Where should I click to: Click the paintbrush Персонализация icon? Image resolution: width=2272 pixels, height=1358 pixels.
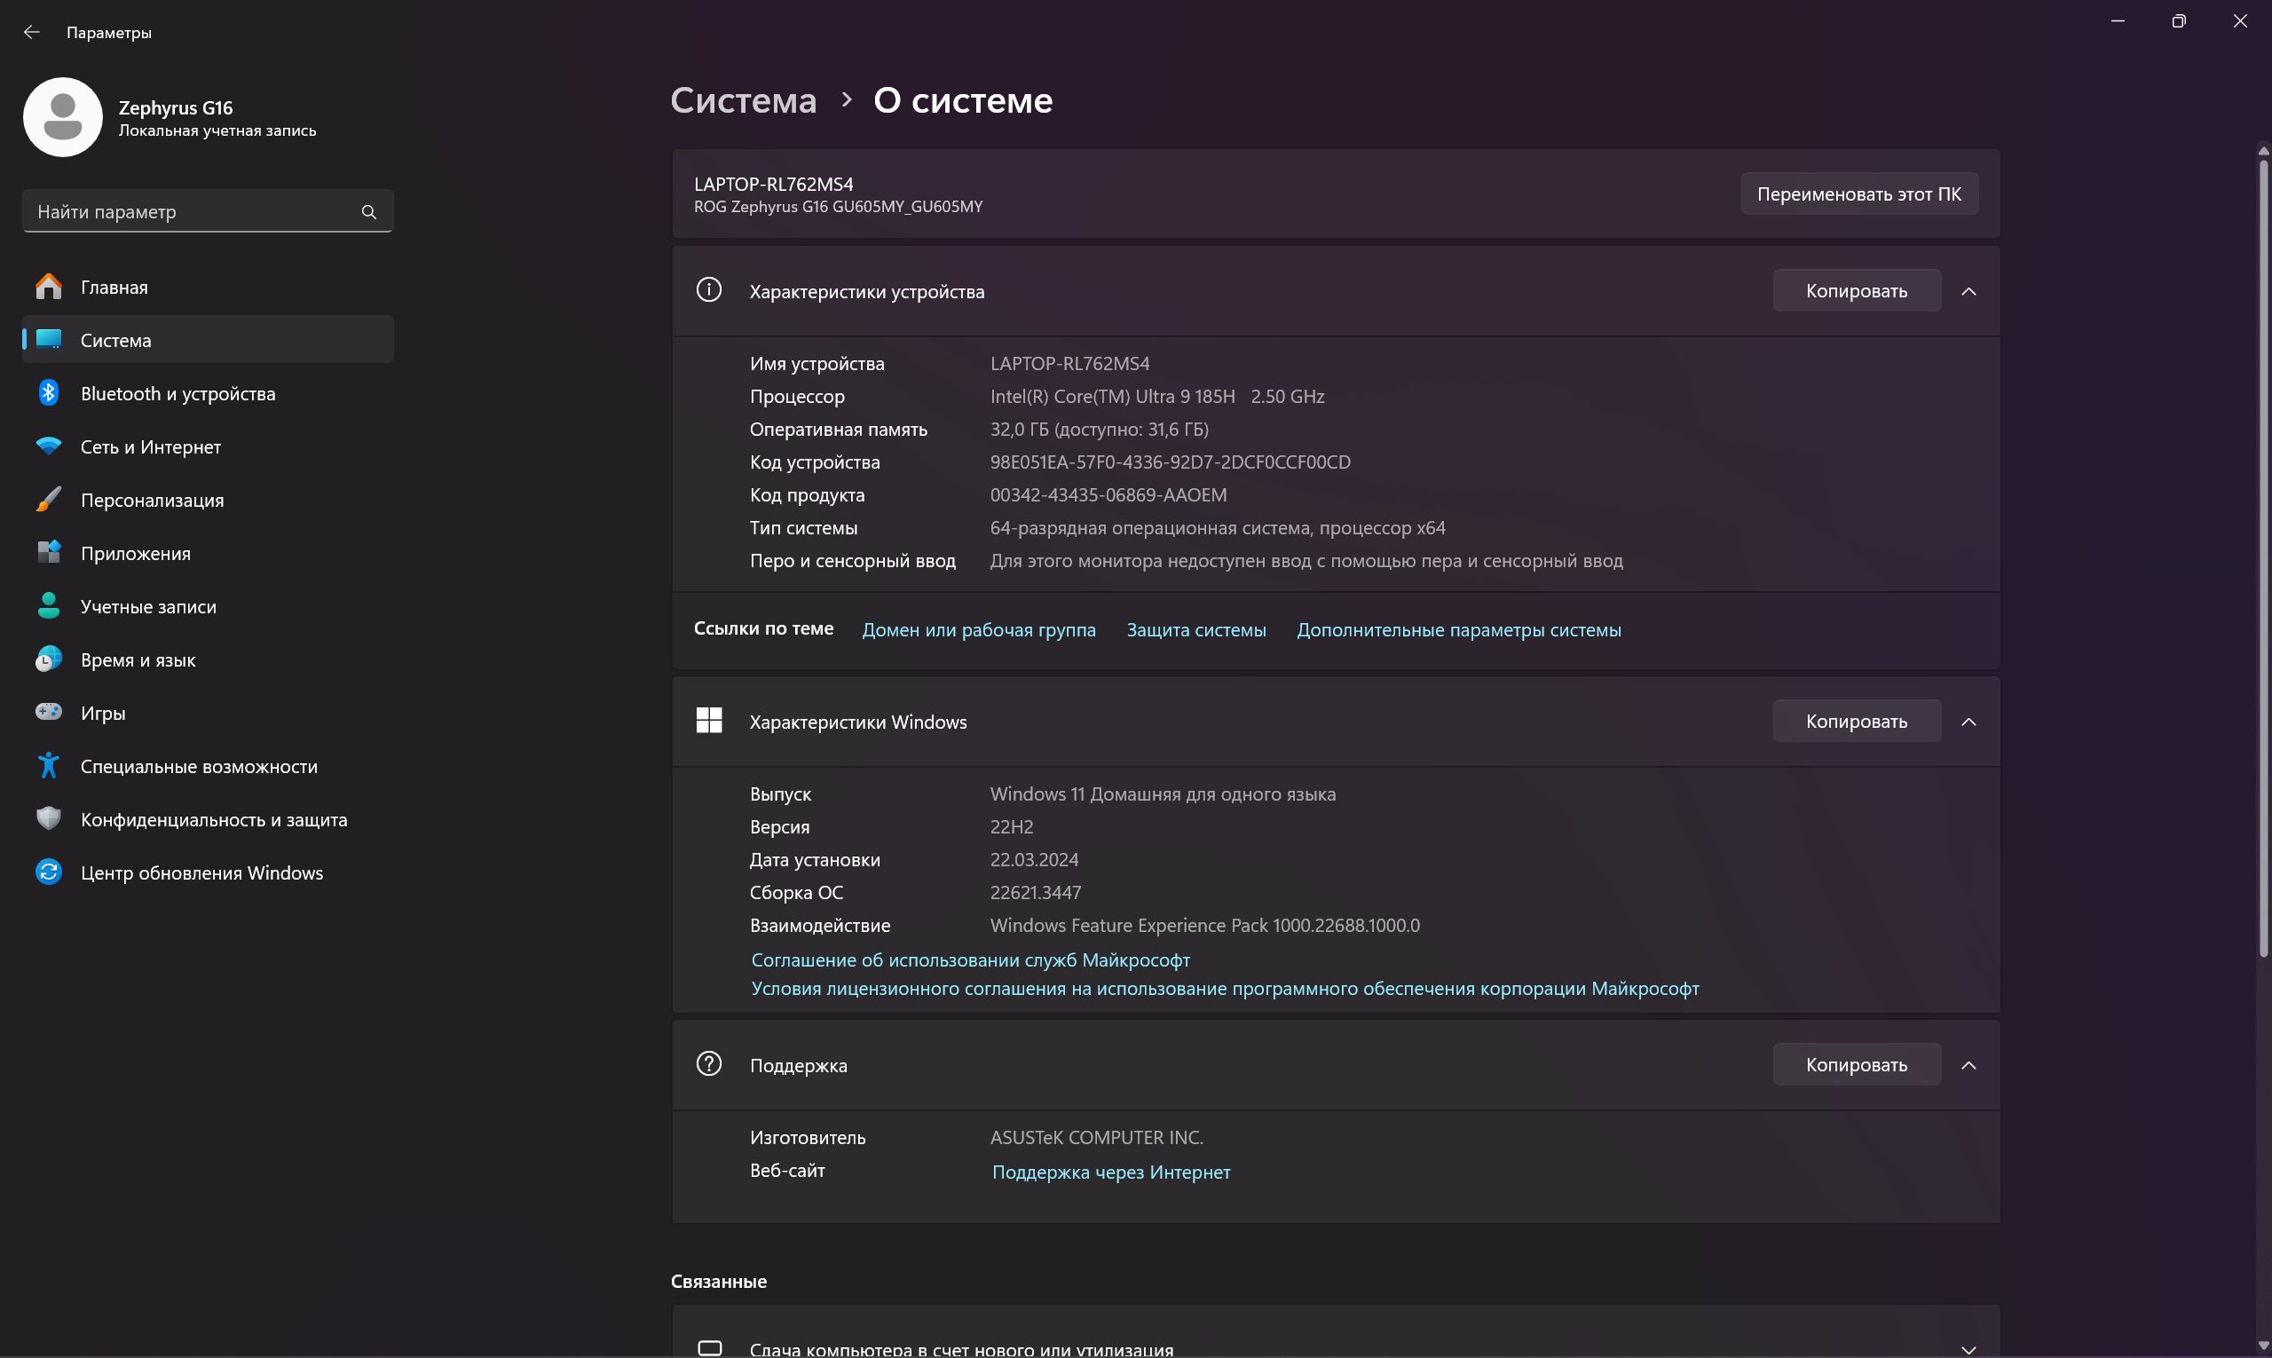(49, 500)
